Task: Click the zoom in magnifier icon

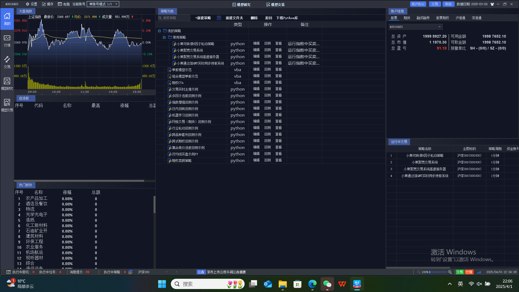Action: coord(450,272)
